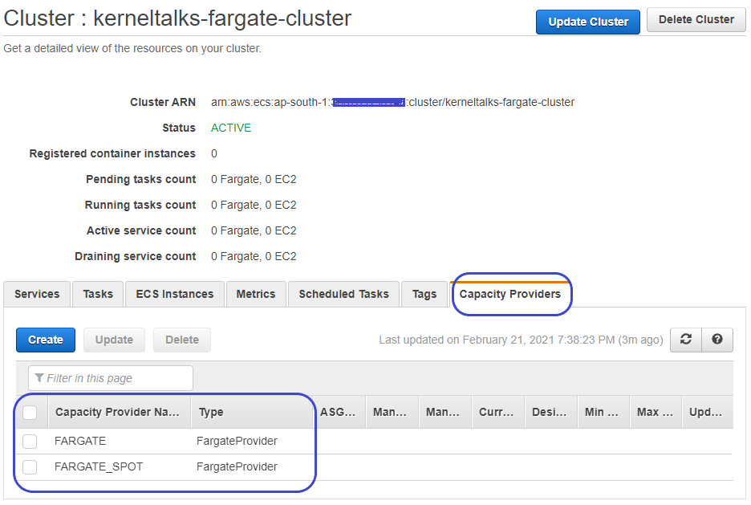Click the Draining service count value
This screenshot has height=505, width=751.
click(254, 256)
